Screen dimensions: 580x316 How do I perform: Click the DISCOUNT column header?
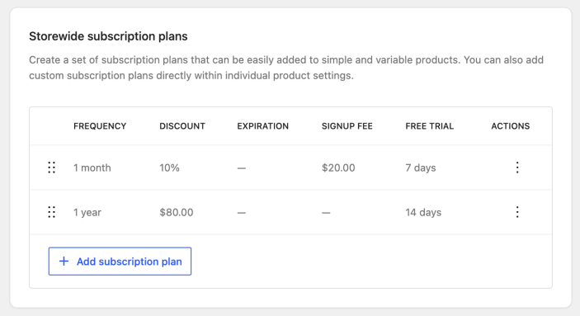click(182, 126)
